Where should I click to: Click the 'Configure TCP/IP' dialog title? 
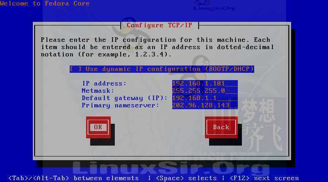tap(159, 25)
